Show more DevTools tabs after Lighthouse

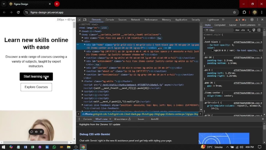[x=223, y=20]
